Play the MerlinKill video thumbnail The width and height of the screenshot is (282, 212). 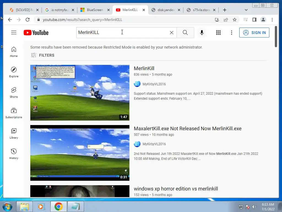[x=80, y=93]
